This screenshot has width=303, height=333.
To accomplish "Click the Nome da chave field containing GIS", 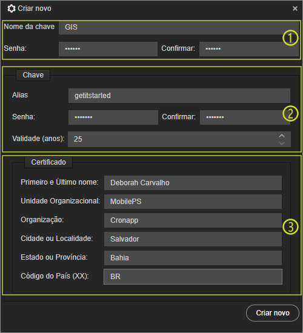I will tap(179, 27).
